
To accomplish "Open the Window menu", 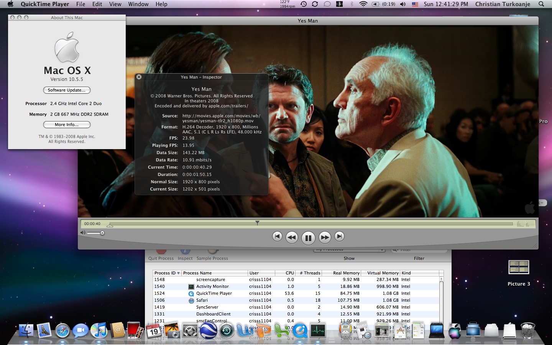I will (x=138, y=4).
